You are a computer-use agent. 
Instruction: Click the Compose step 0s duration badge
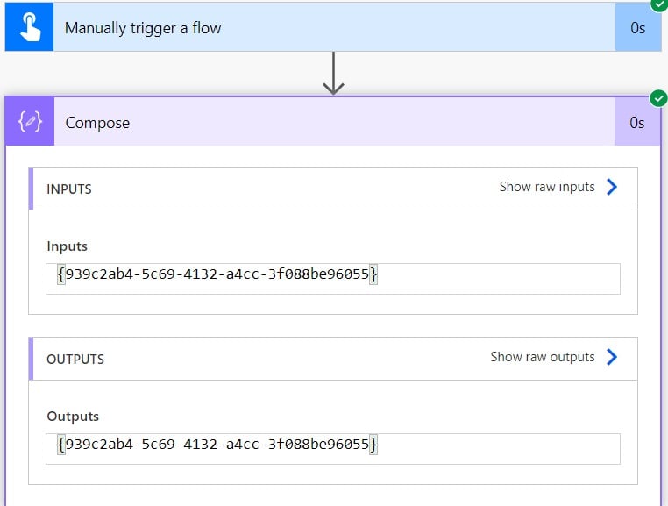point(637,123)
